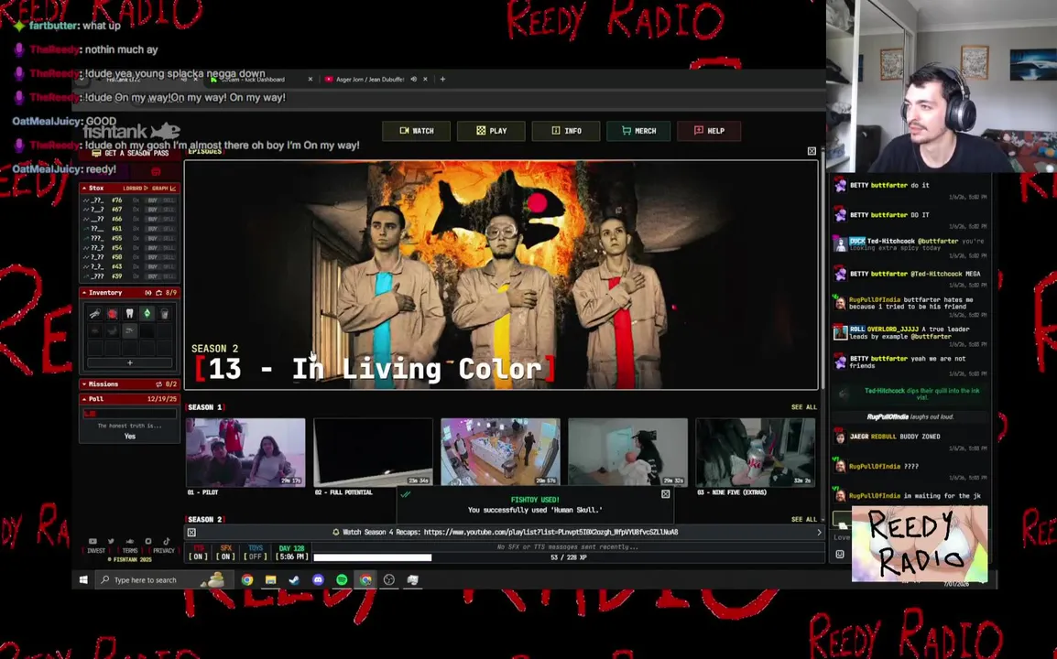1057x659 pixels.
Task: Expand the Missions panel
Action: (84, 384)
